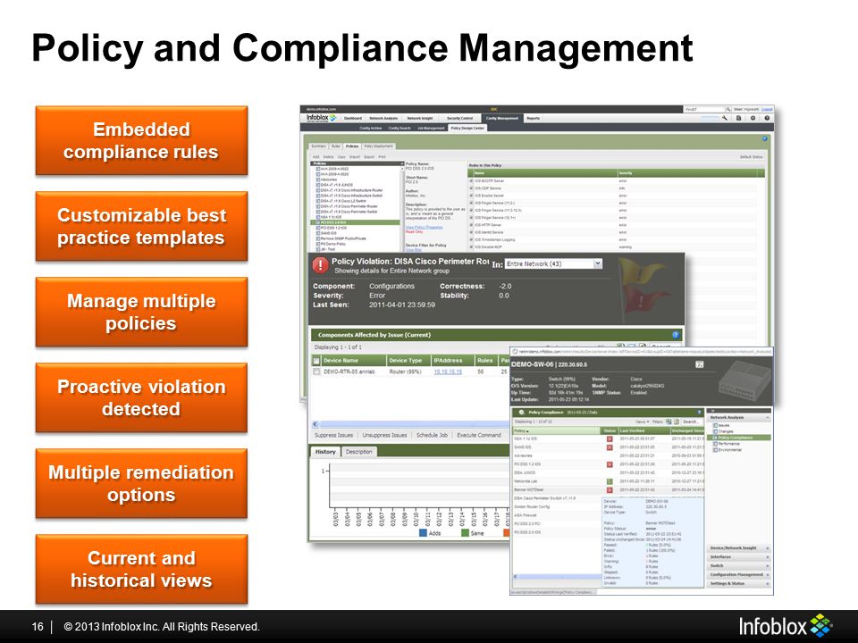This screenshot has width=858, height=643.
Task: Open the Dashboard menu tab
Action: 353,118
